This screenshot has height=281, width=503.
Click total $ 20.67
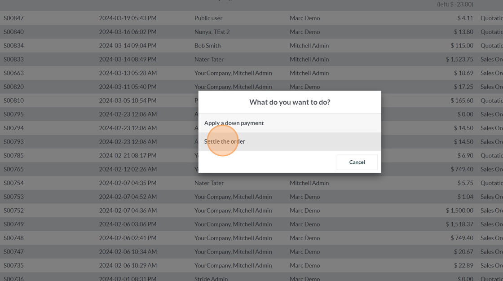(463, 252)
